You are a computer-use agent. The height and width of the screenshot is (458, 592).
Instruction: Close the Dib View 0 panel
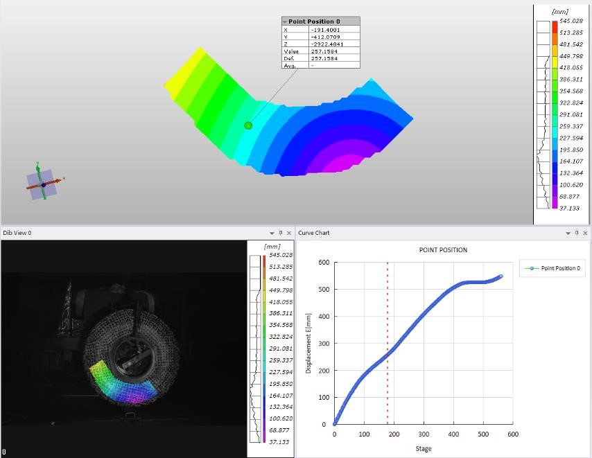[x=290, y=234]
